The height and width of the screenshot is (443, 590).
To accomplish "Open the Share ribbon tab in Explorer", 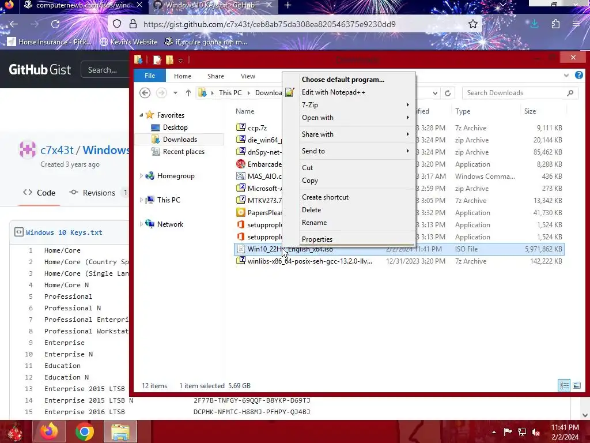I will (215, 76).
